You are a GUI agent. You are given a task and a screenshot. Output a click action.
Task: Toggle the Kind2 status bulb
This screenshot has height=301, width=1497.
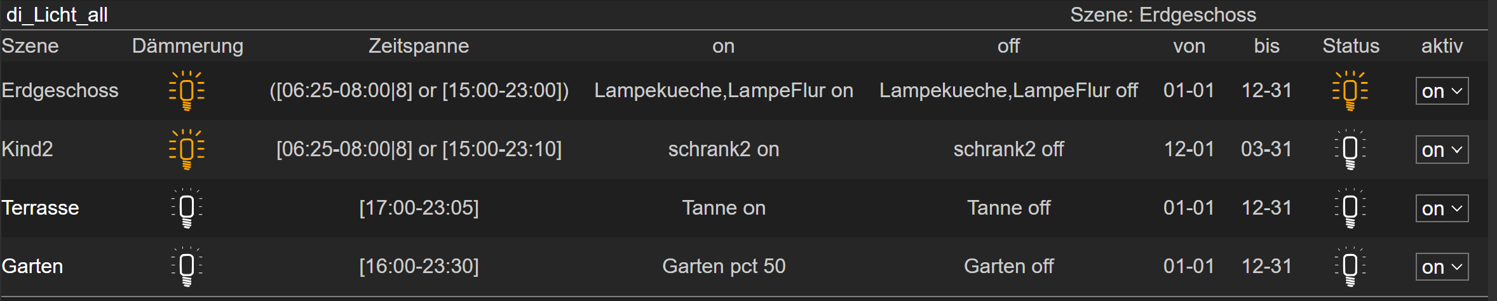(1350, 149)
